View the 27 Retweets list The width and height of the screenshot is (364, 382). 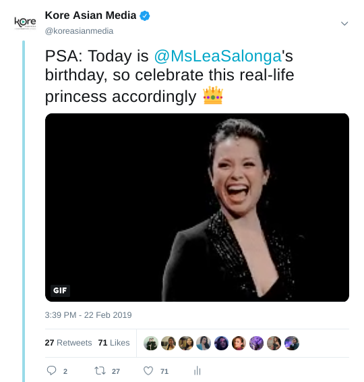point(68,343)
